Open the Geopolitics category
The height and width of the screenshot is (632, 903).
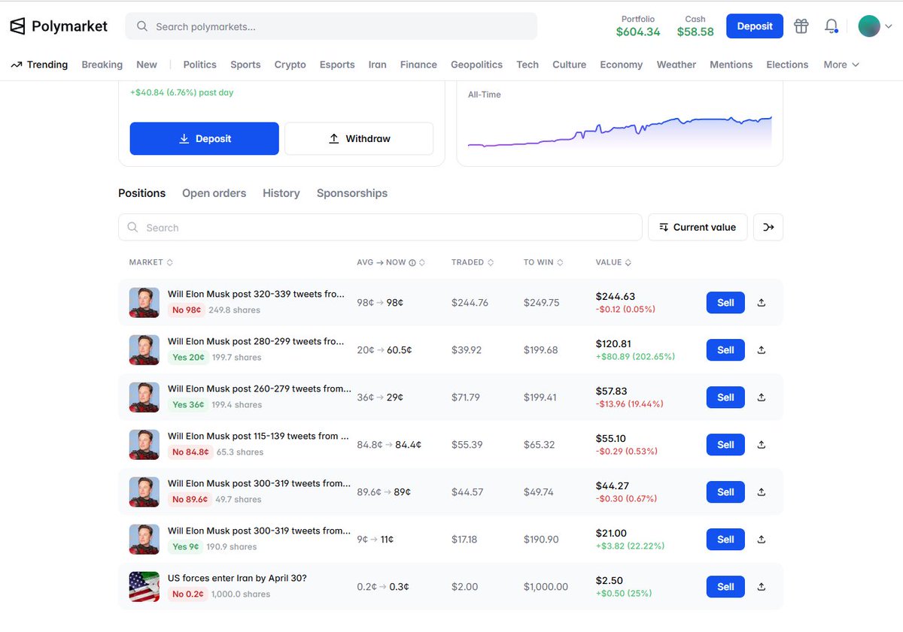tap(476, 65)
